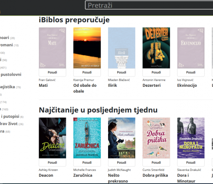Screen dimensions: 213x184
Task: Open author link Curtis Sittenfeld
Action: [153, 170]
